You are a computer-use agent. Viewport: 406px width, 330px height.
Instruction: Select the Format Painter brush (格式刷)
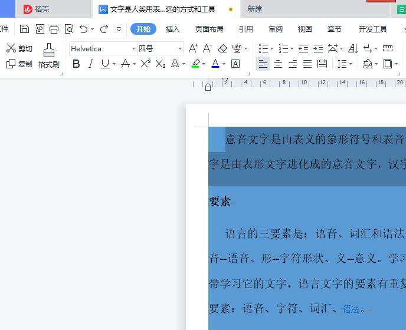(x=49, y=56)
